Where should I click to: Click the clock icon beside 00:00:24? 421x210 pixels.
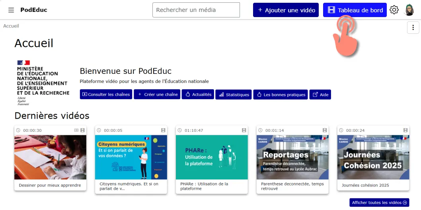(341, 130)
